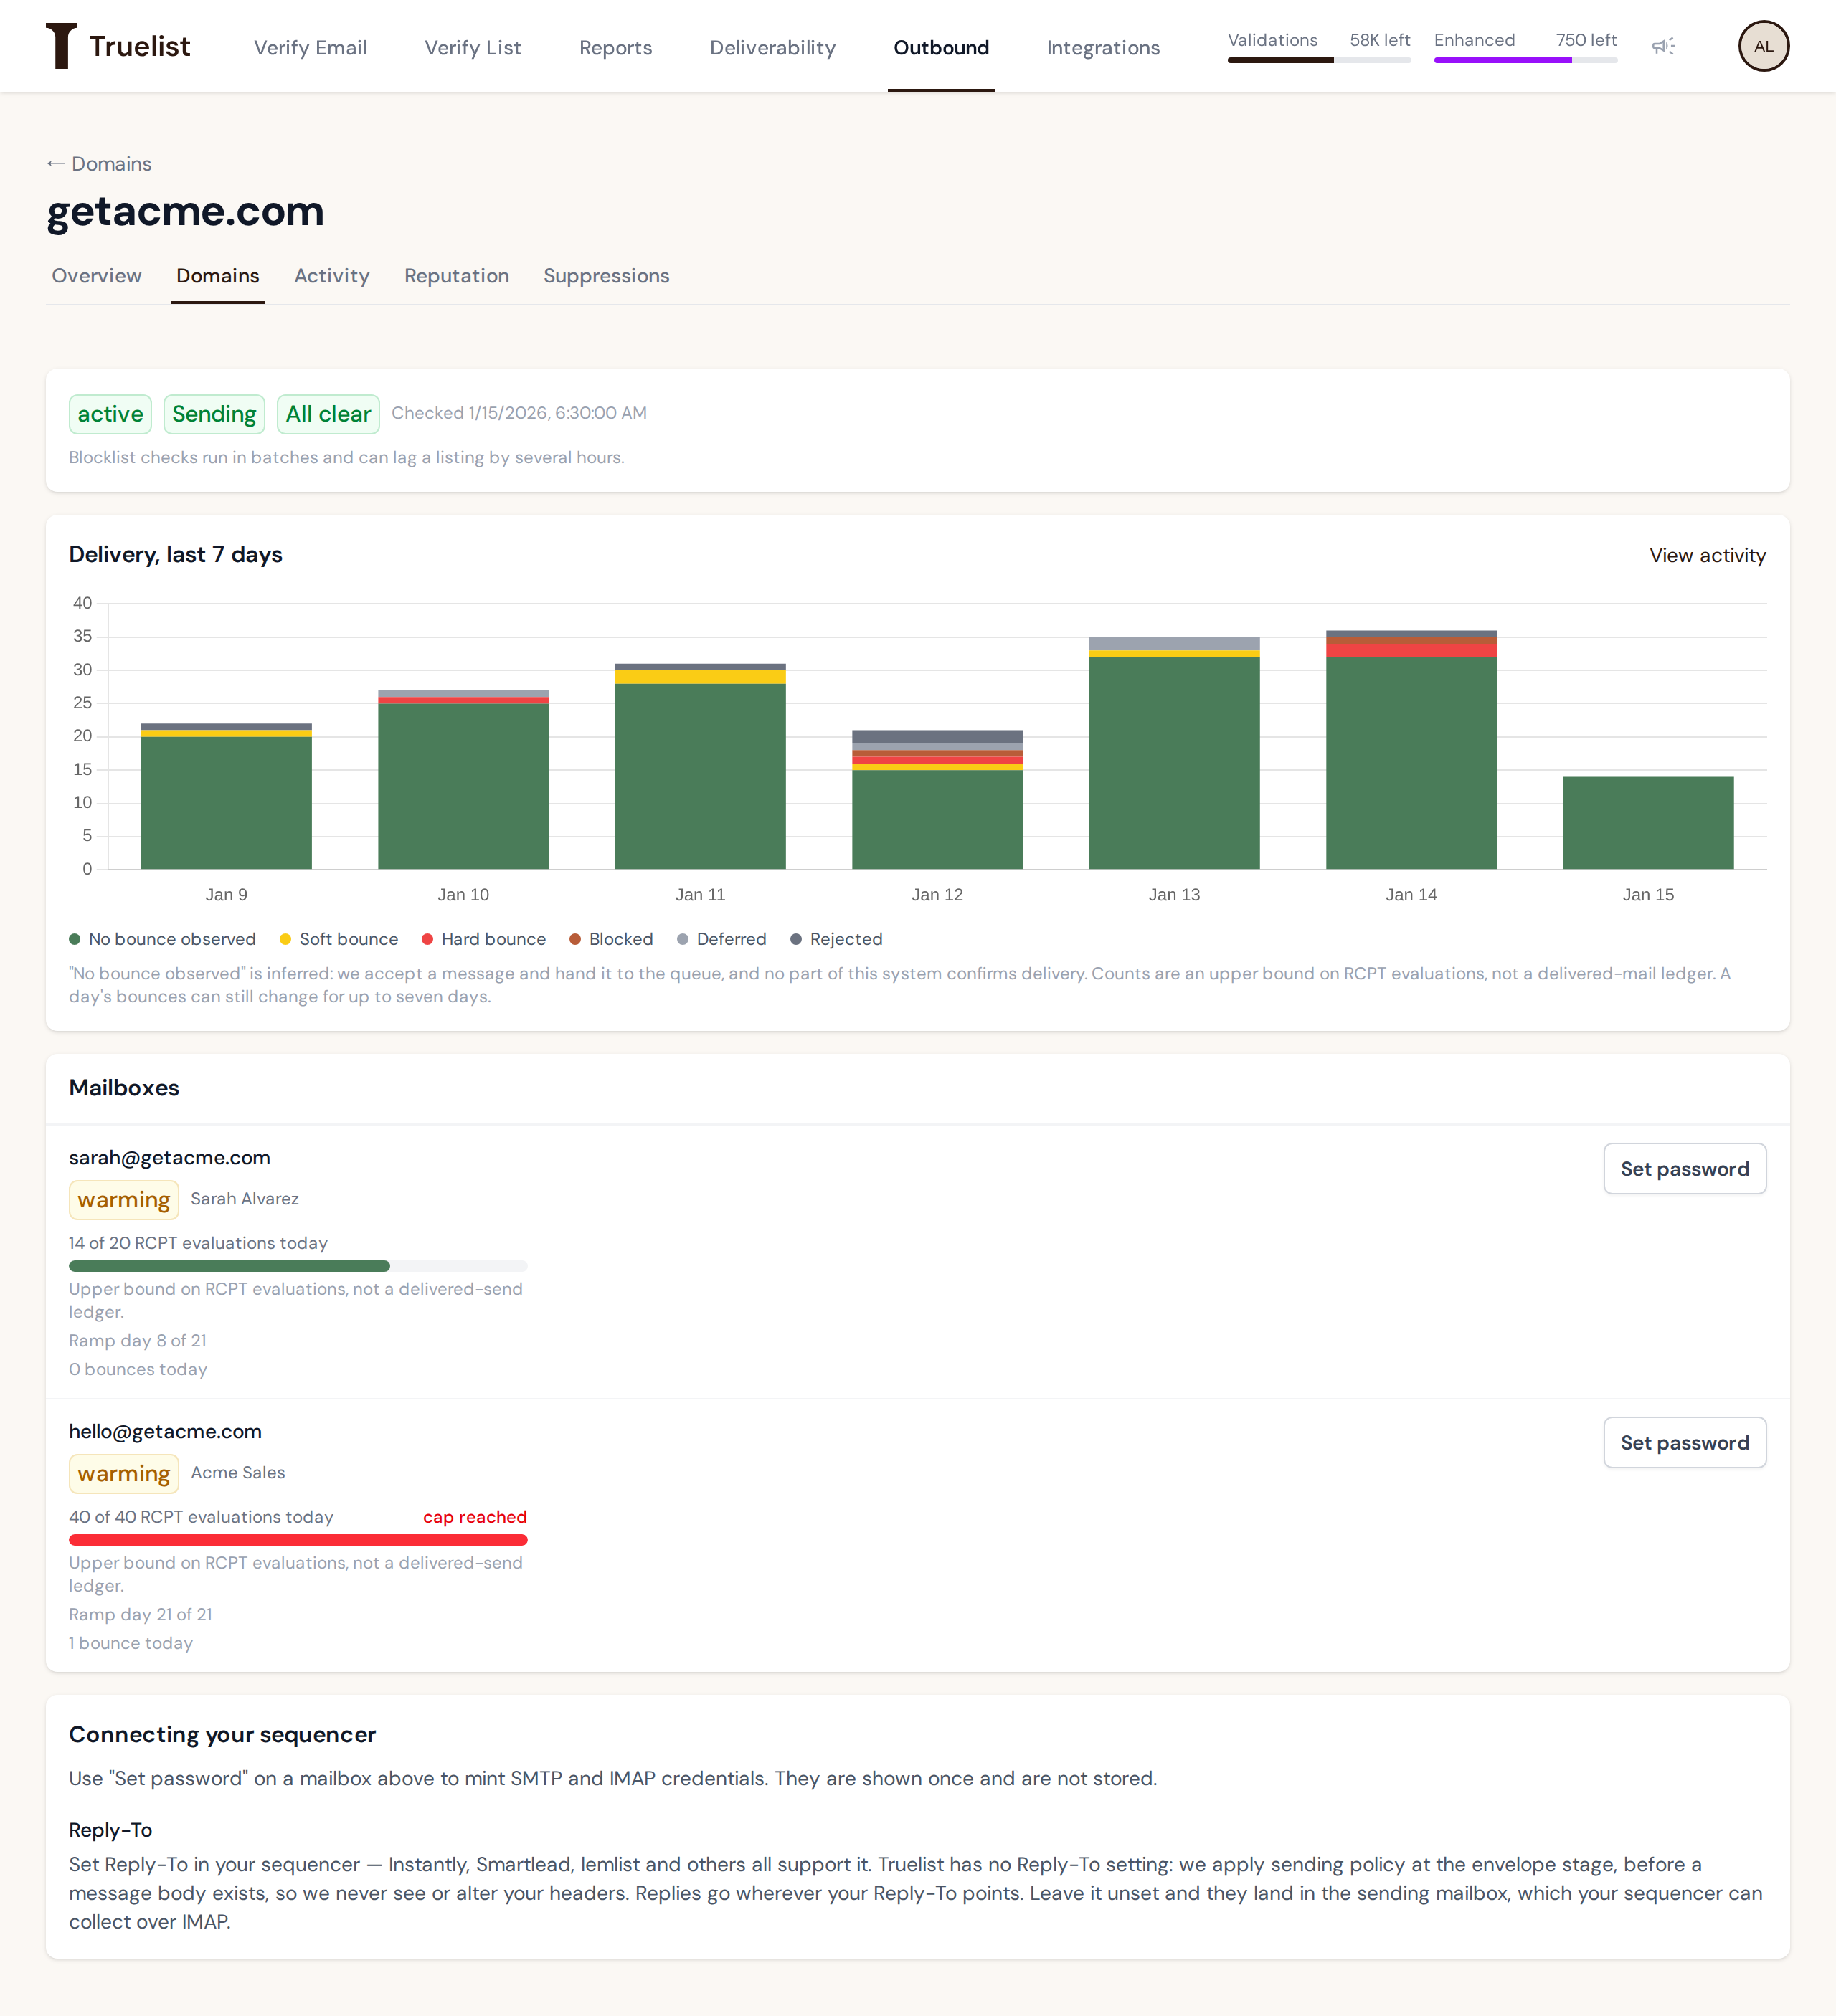Set password for hello@getacme.com
Screen dimensions: 1836x2016
[1684, 1442]
